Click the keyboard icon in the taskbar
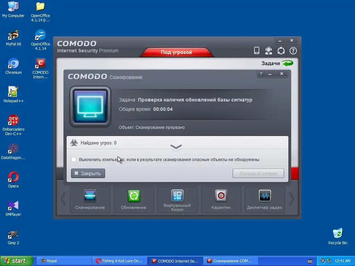The width and height of the screenshot is (355, 266). pos(310,261)
